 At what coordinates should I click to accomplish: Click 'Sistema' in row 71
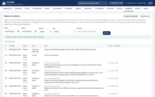(26, 49)
